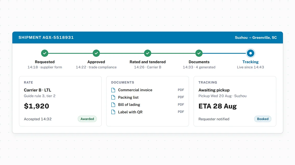Screen dimensions: 295x165
Task: Click the PDF tag beside Commercial invoice
Action: pos(181,90)
